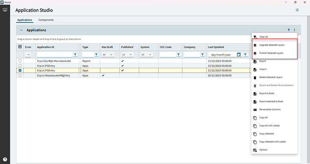
Task: Click the plus circle icon at top right
Action: point(297,10)
